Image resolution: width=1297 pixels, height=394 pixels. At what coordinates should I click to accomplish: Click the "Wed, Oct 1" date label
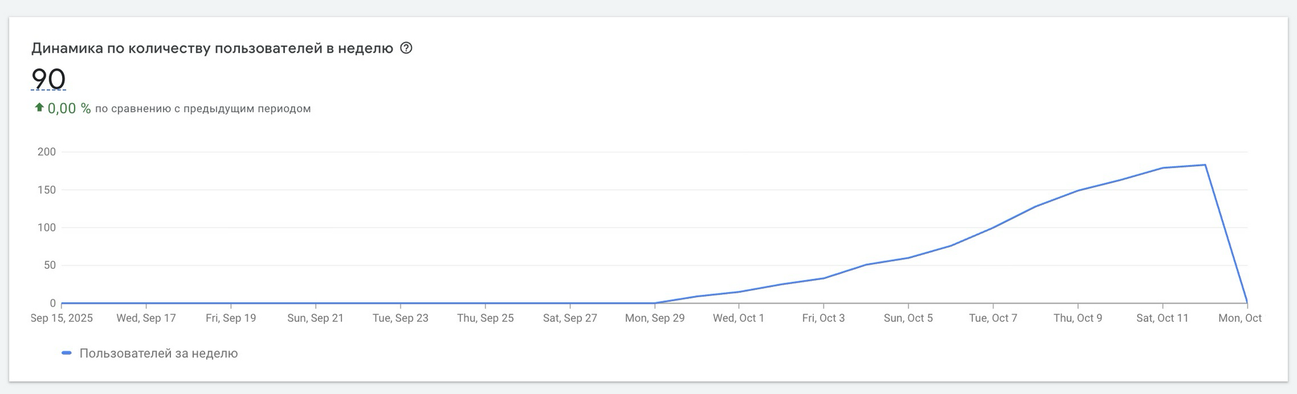[x=738, y=318]
